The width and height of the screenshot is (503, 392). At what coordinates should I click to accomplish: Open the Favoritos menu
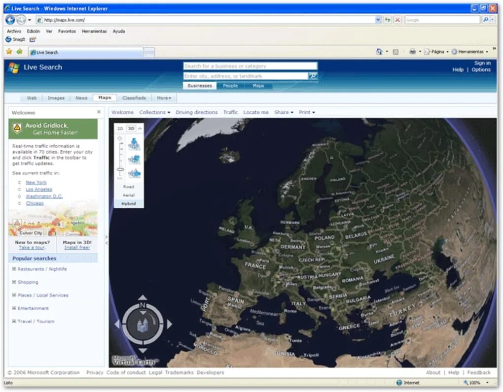[67, 31]
